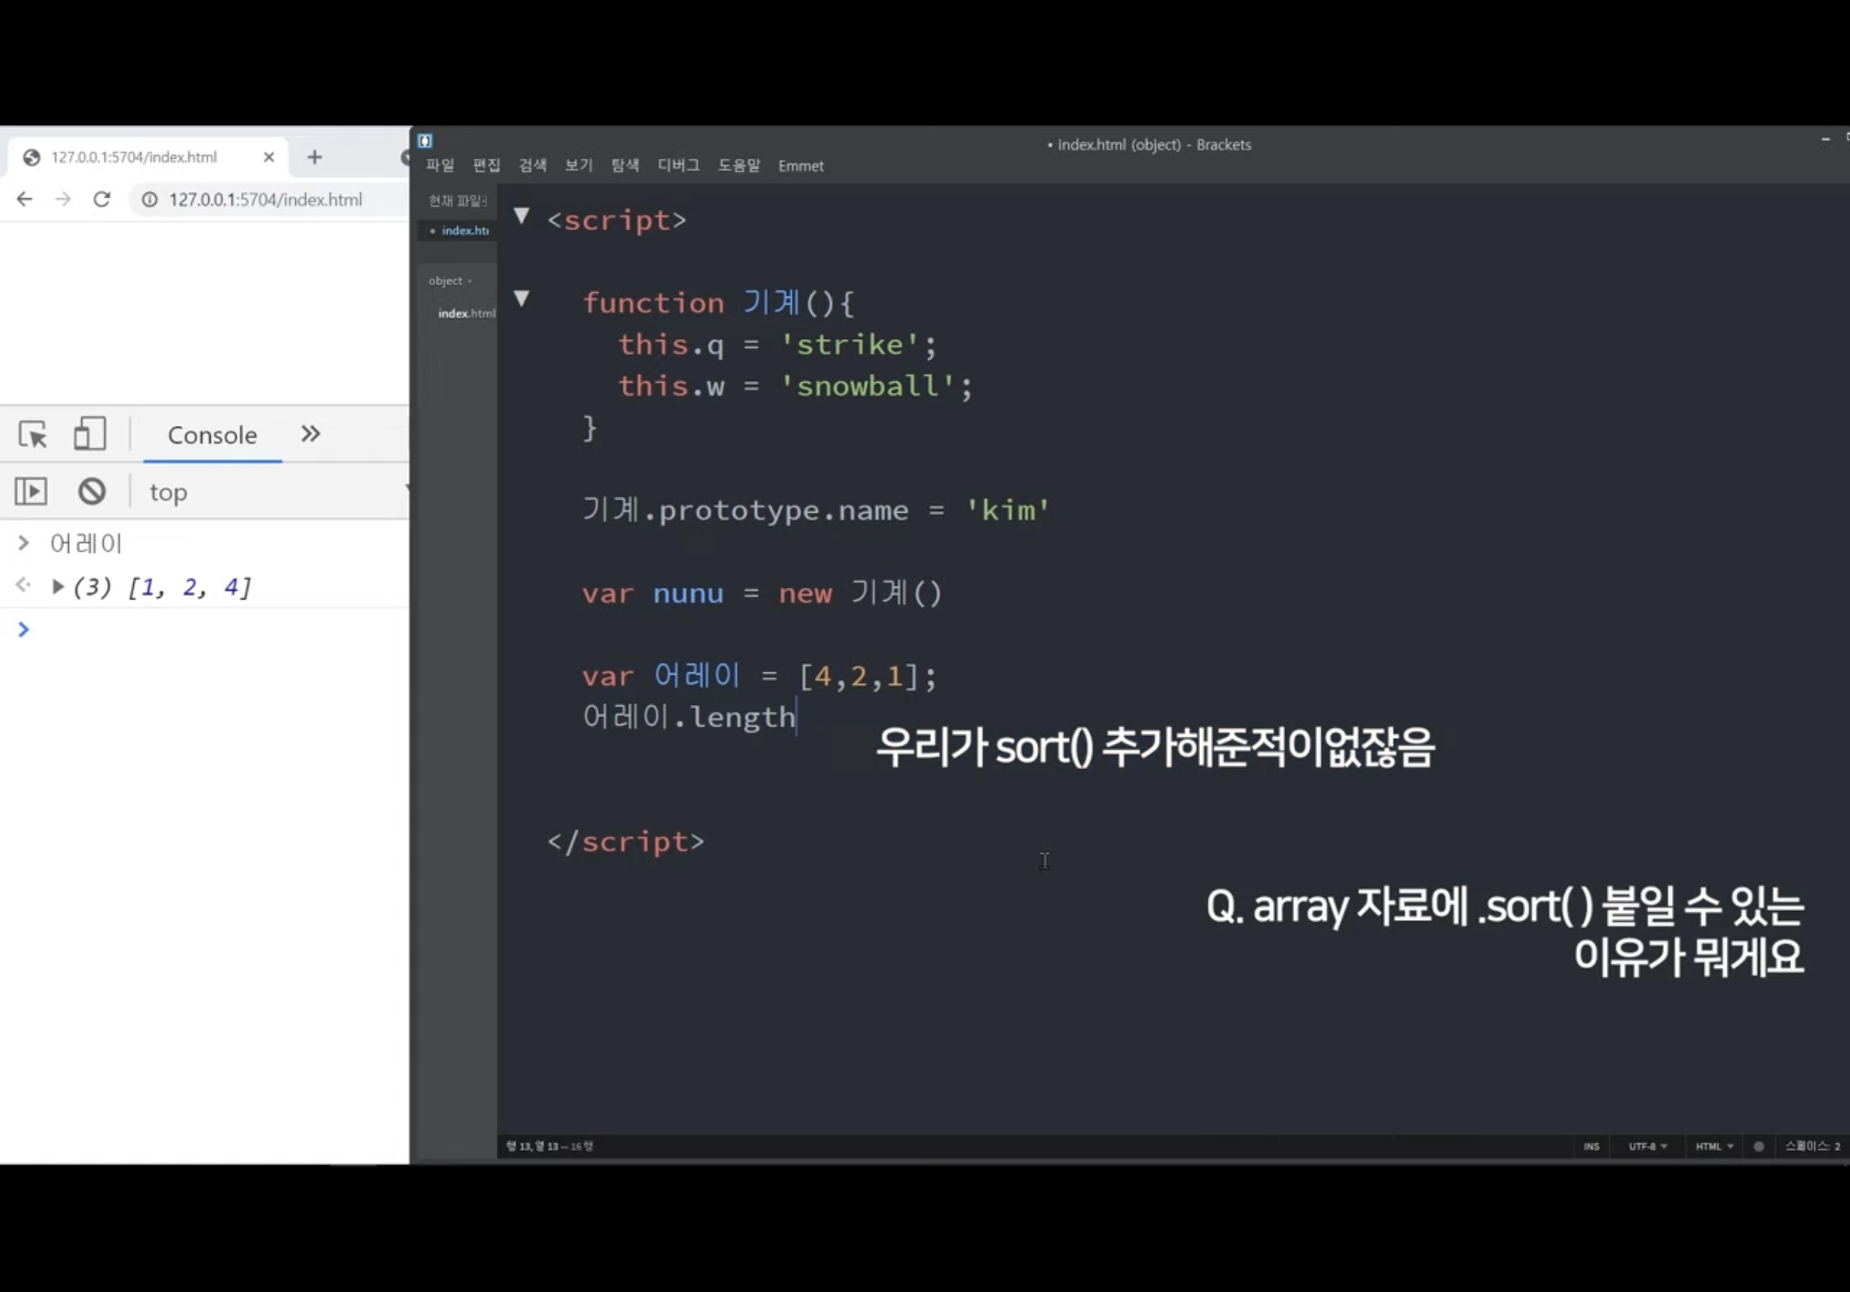
Task: Click the site info icon in the address bar
Action: point(150,200)
